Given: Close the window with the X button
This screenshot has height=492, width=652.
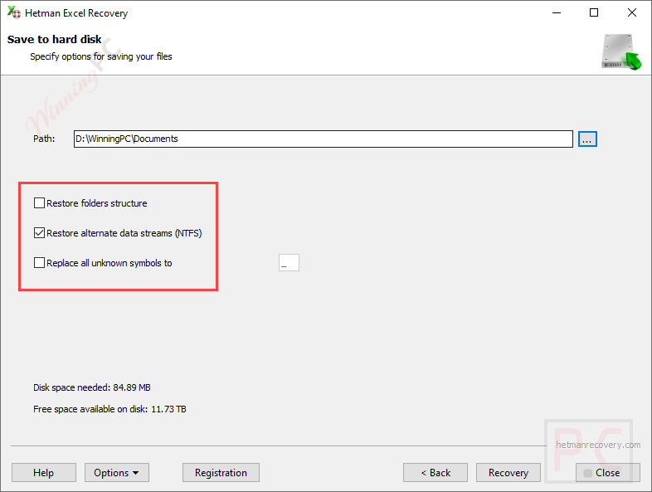Looking at the screenshot, I should [x=631, y=13].
